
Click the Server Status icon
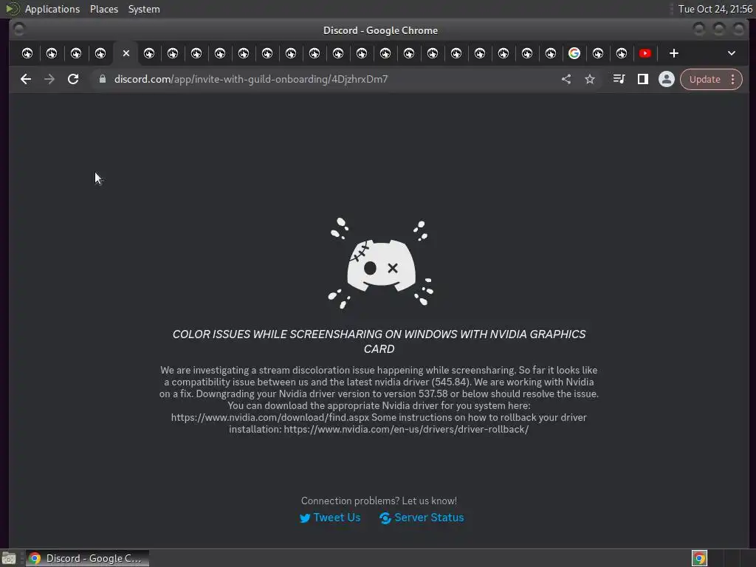coord(385,518)
